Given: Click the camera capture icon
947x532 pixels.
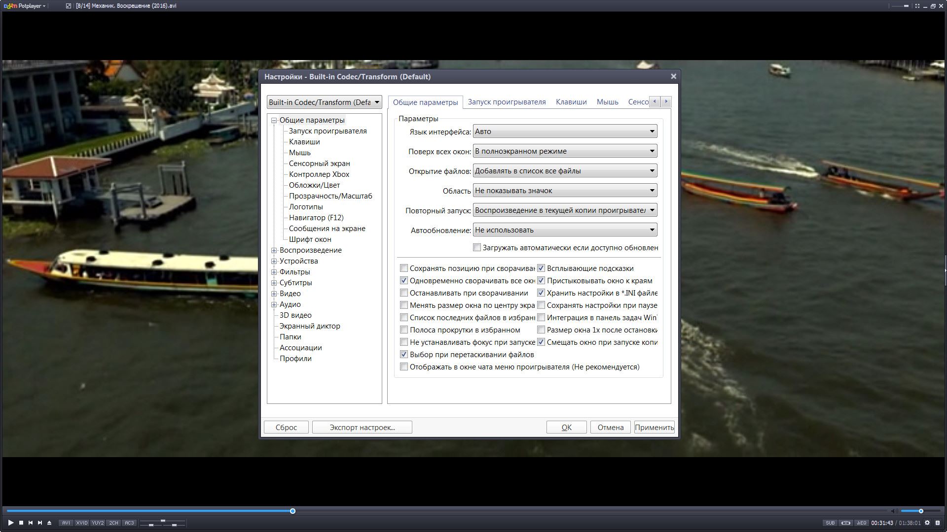Looking at the screenshot, I should [x=846, y=523].
